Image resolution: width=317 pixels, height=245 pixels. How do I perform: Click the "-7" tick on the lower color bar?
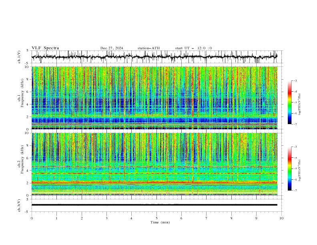coord(295,191)
